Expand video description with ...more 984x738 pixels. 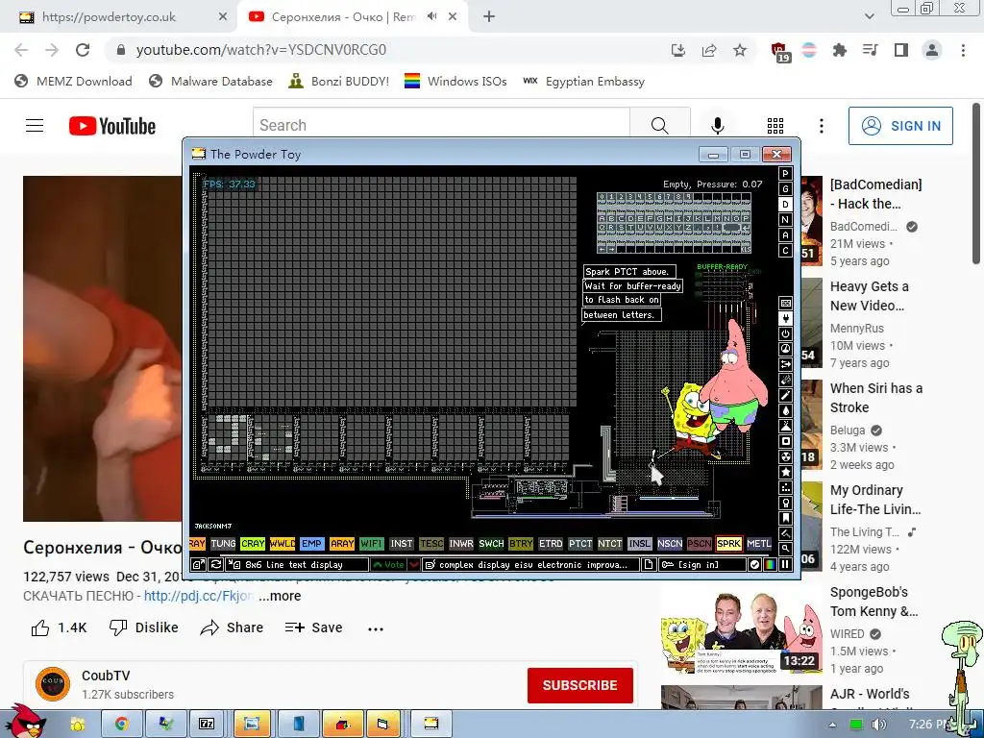point(280,596)
